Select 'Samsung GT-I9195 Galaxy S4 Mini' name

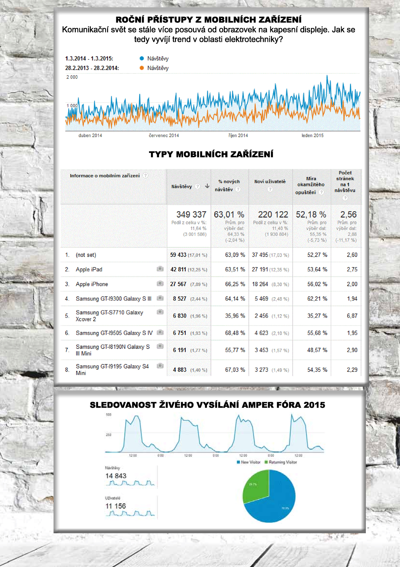click(x=112, y=370)
